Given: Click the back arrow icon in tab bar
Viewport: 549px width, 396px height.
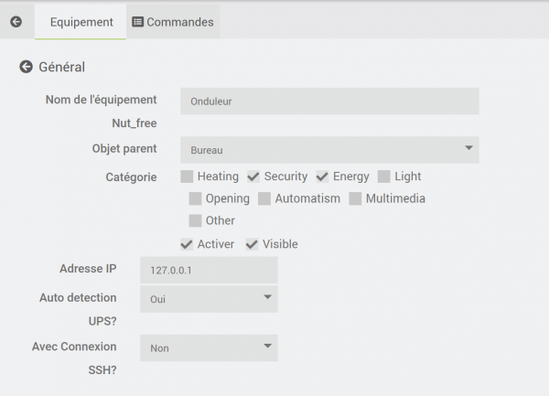Looking at the screenshot, I should [x=16, y=21].
